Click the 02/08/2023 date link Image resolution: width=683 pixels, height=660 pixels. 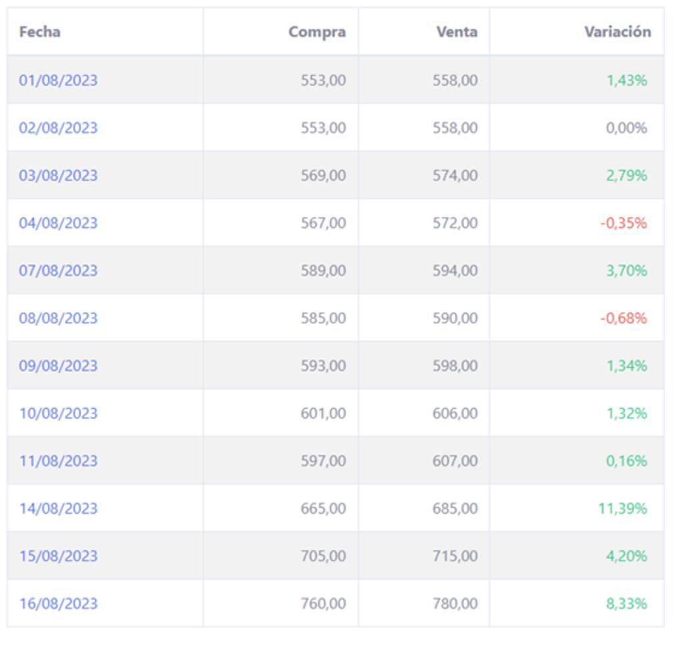(x=58, y=128)
